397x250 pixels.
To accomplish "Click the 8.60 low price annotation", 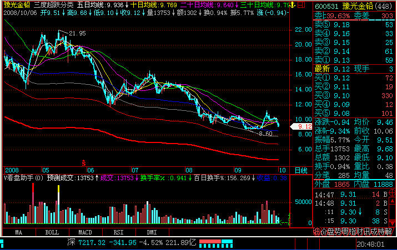I will (x=265, y=134).
